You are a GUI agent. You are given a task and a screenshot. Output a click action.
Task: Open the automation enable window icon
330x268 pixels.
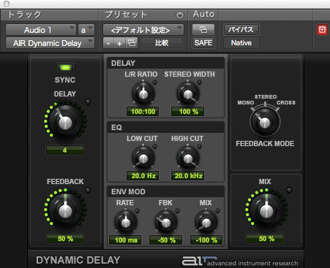[x=203, y=30]
